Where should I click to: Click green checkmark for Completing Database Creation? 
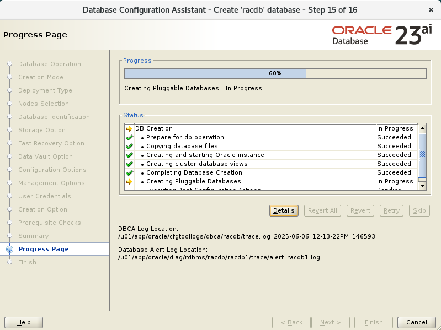129,172
